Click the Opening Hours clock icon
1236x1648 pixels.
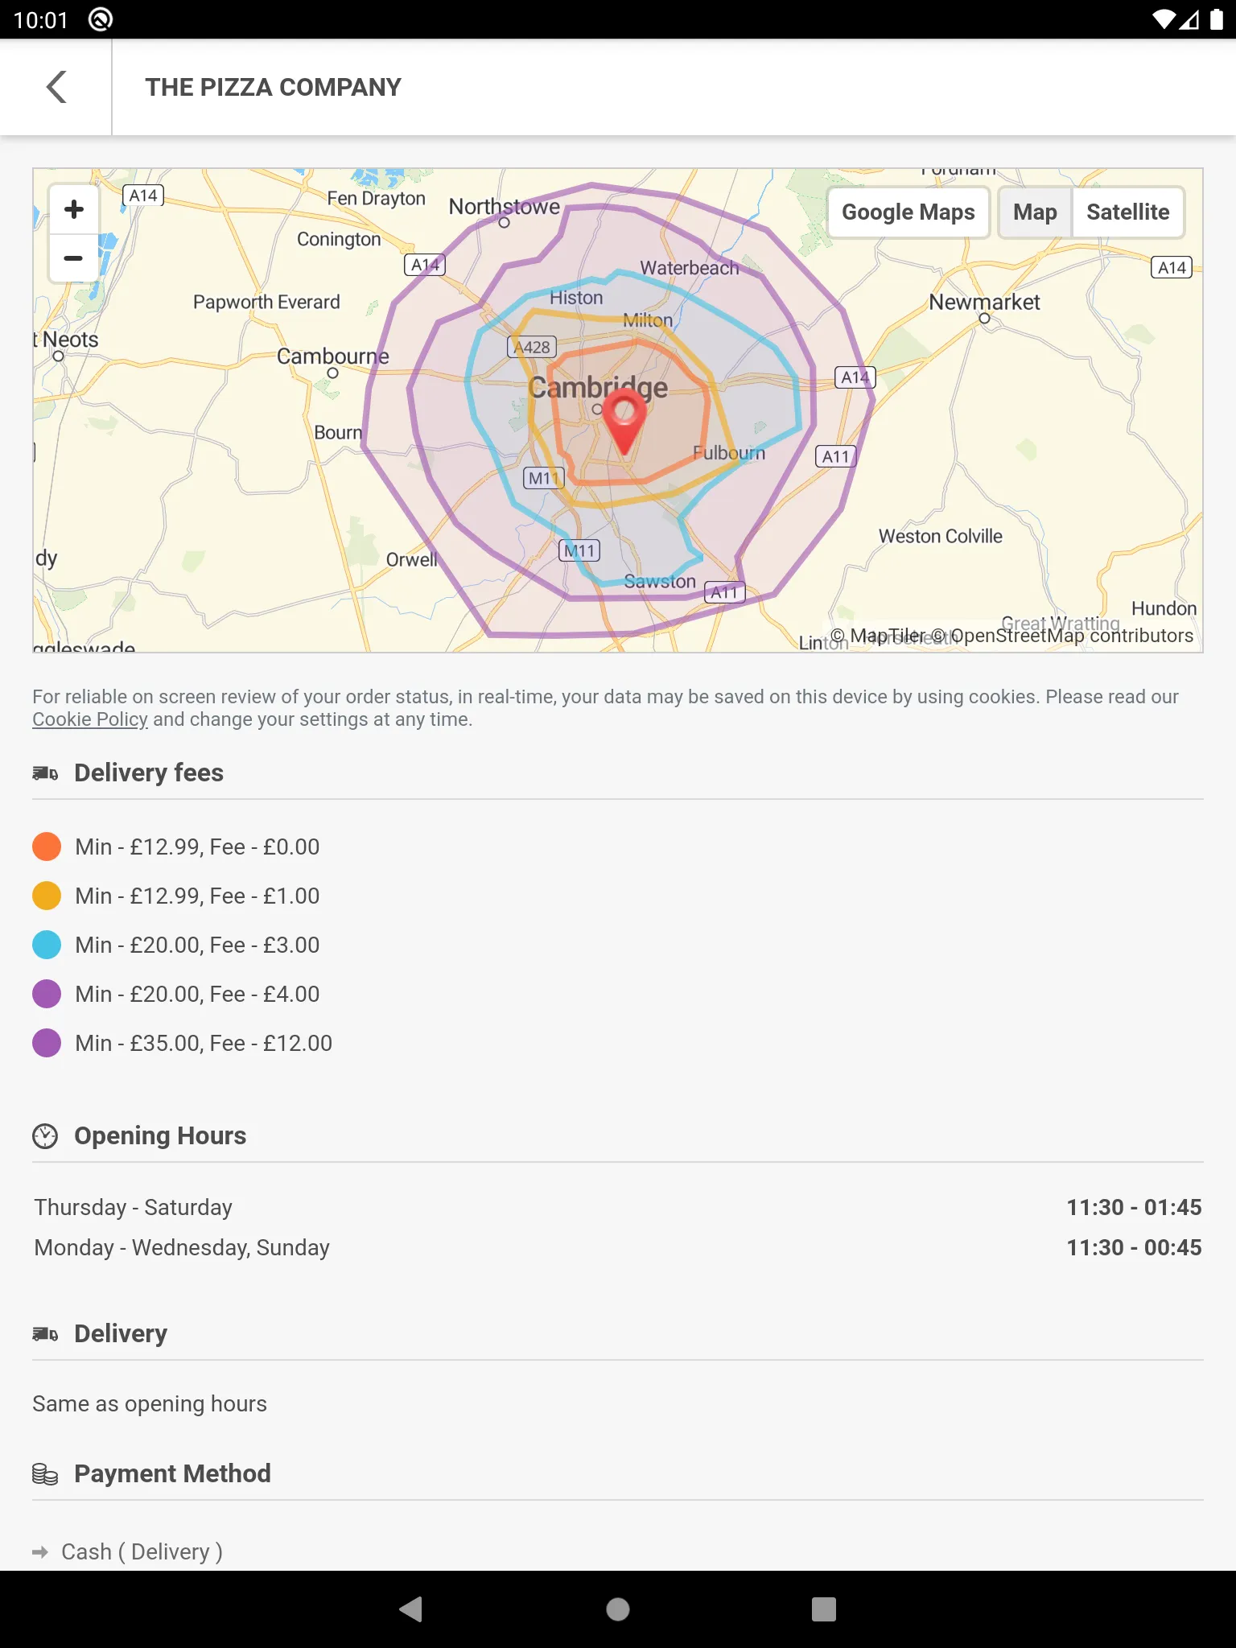(x=45, y=1136)
